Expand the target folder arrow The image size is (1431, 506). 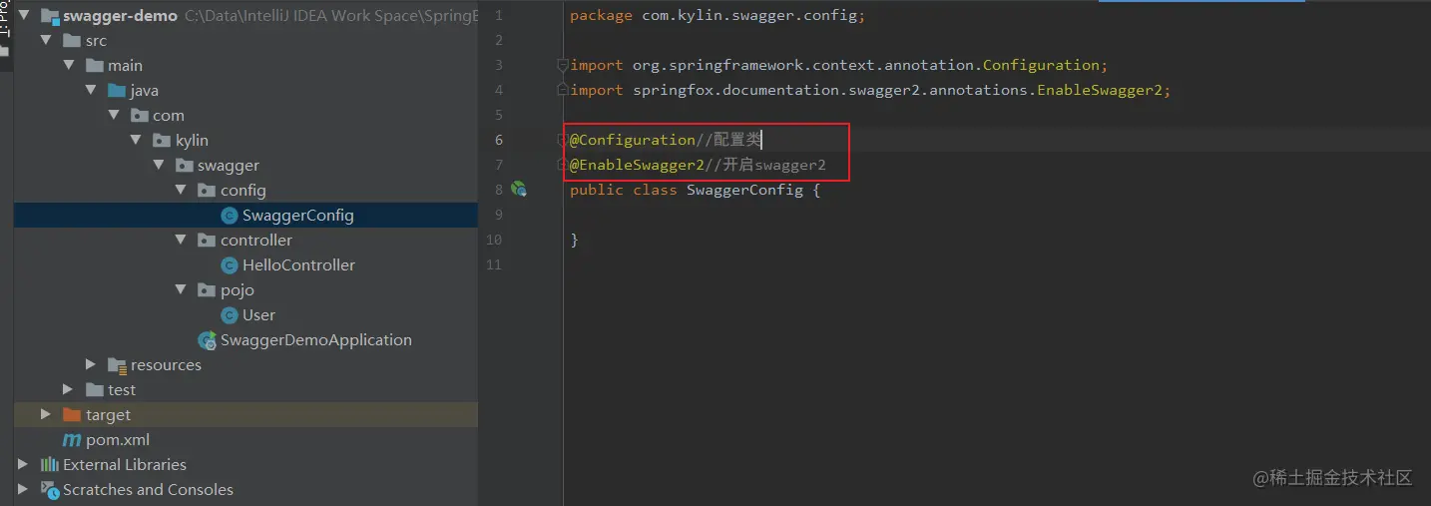click(46, 415)
